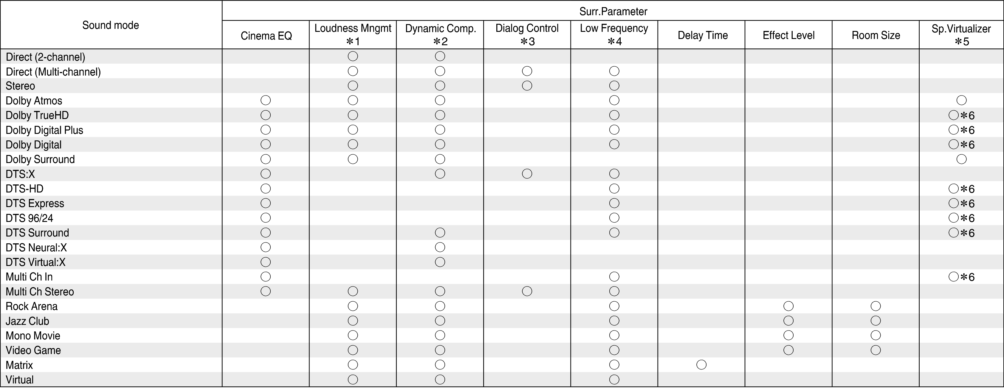Click the Surr.Parameter group header

click(x=613, y=11)
